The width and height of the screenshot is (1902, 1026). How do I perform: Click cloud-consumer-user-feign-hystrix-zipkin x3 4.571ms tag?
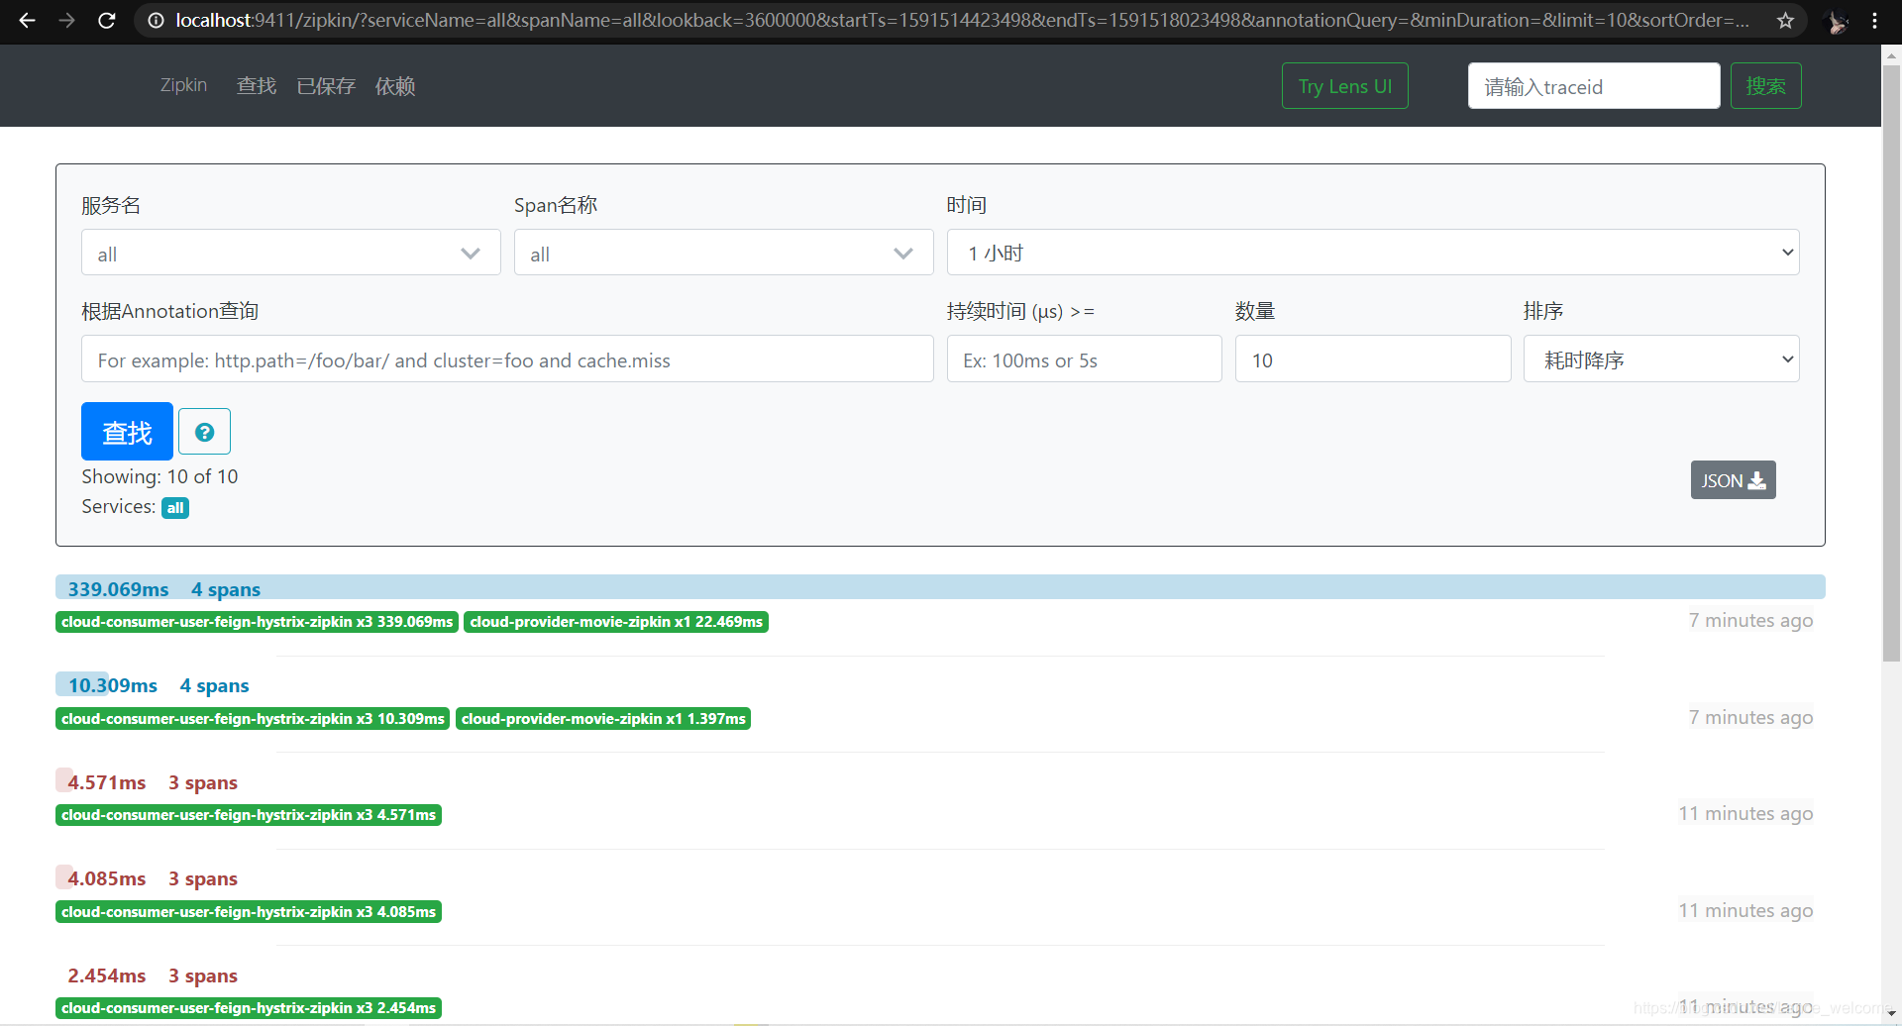pos(249,815)
